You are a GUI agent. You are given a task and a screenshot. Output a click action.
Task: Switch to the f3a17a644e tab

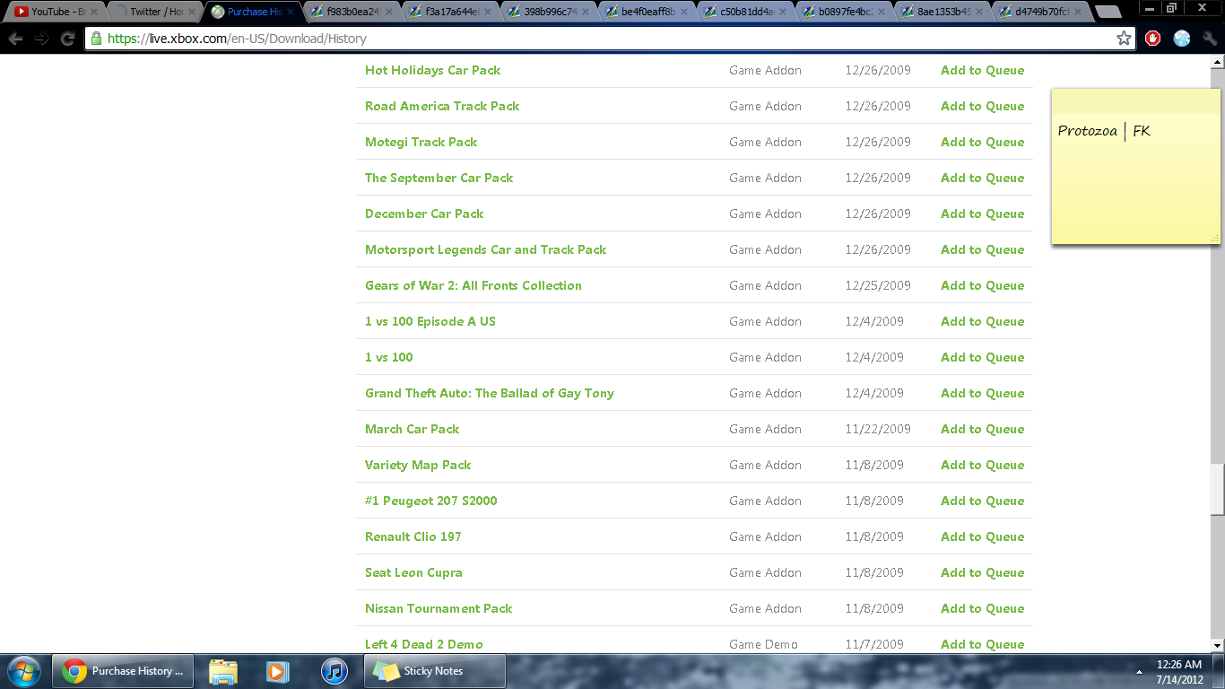tap(450, 12)
